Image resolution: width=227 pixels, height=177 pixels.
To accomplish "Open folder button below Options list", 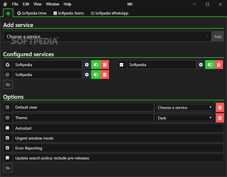I will pos(8,168).
